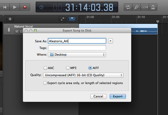Click the Cancel button
Image resolution: width=168 pixels, height=115 pixels.
point(98,96)
